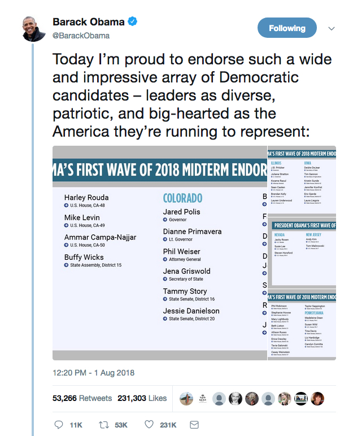This screenshot has width=353, height=436.
Task: Click the @BarackObama handle
Action: click(81, 35)
